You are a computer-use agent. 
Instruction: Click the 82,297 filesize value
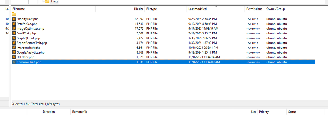139,19
